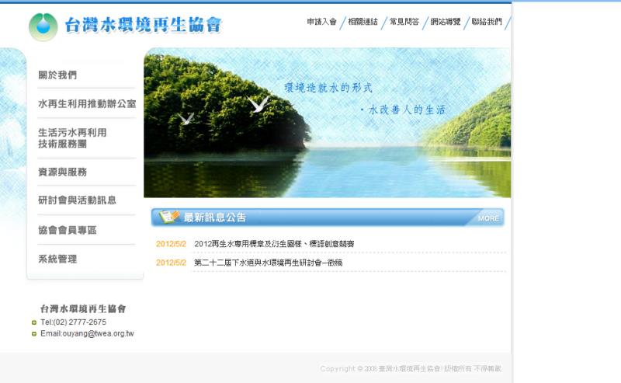Screen dimensions: 621x383
Task: Open 聯絡我們 in top navigation
Action: click(x=487, y=22)
